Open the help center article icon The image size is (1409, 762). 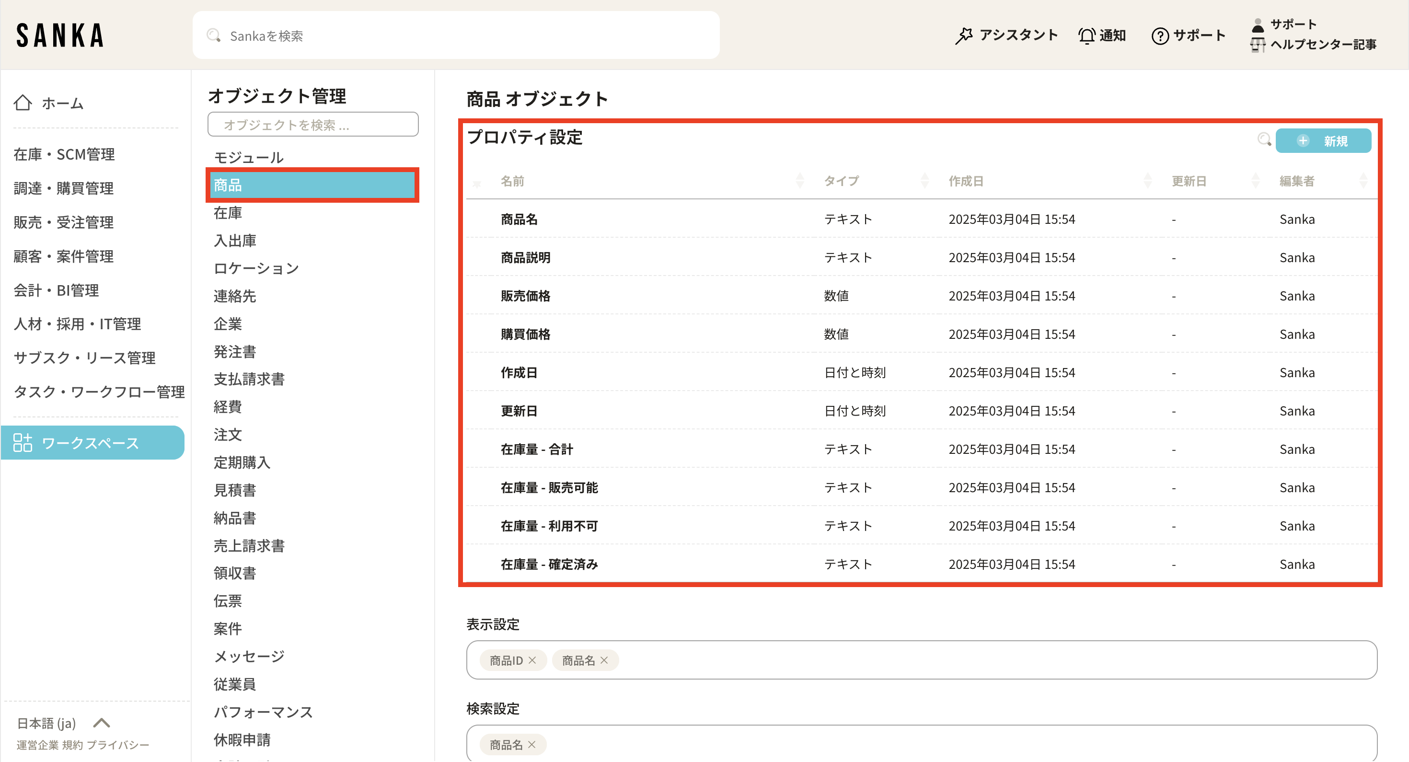coord(1258,45)
